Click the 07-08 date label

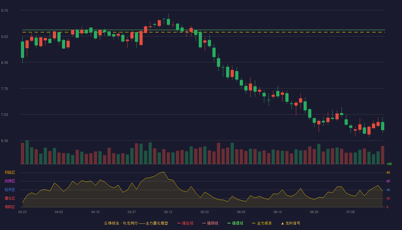click(351, 212)
